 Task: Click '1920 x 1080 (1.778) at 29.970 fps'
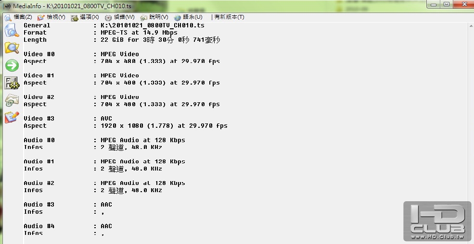[x=164, y=126]
